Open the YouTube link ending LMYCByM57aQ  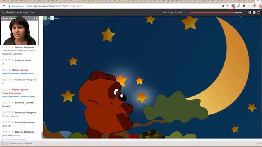(18, 96)
